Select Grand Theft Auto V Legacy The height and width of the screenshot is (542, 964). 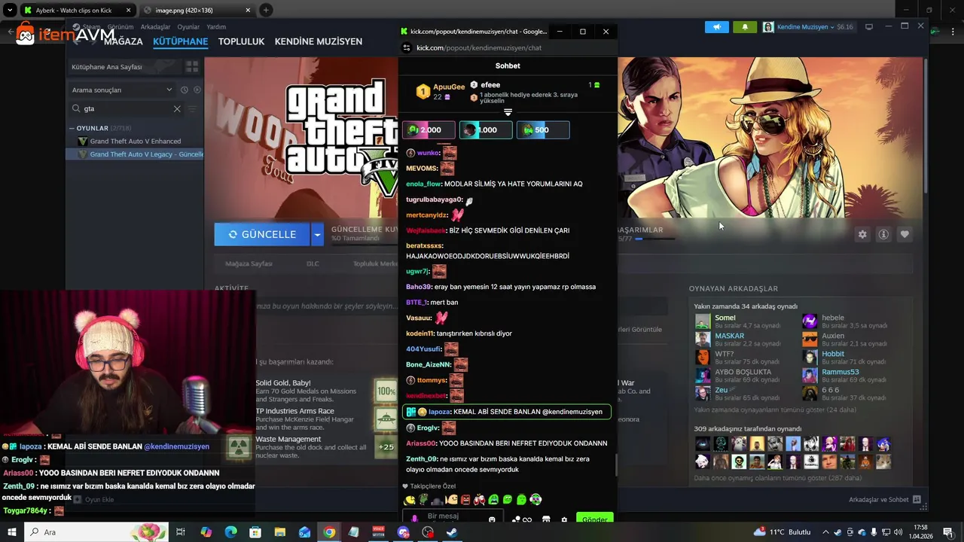pyautogui.click(x=135, y=154)
